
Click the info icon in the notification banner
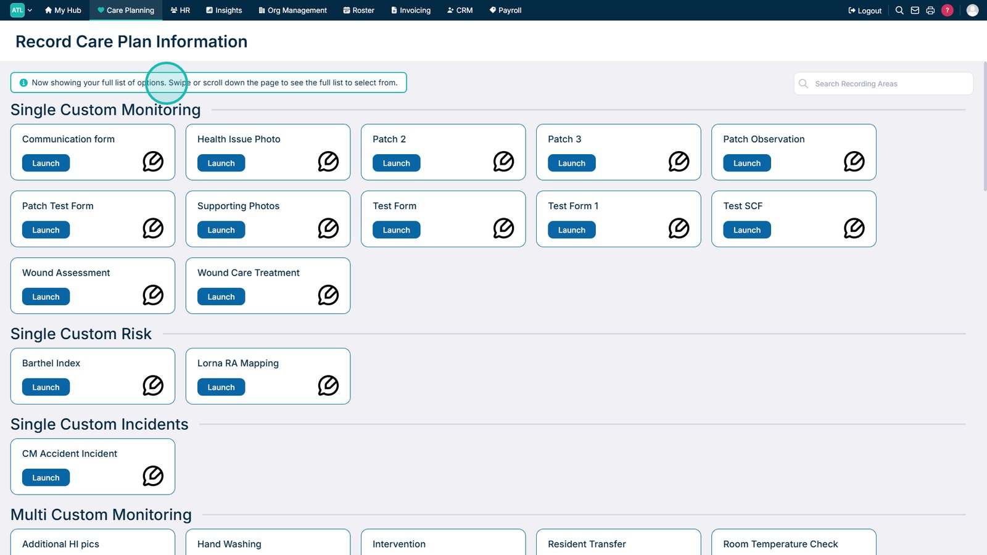tap(23, 83)
